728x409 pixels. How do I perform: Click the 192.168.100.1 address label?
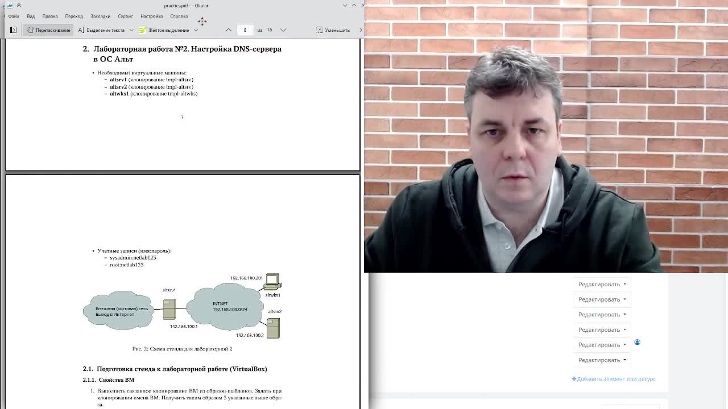point(184,326)
